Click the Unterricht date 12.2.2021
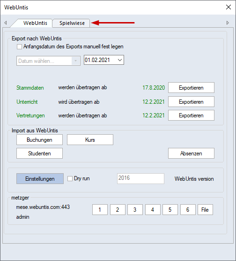 [154, 102]
